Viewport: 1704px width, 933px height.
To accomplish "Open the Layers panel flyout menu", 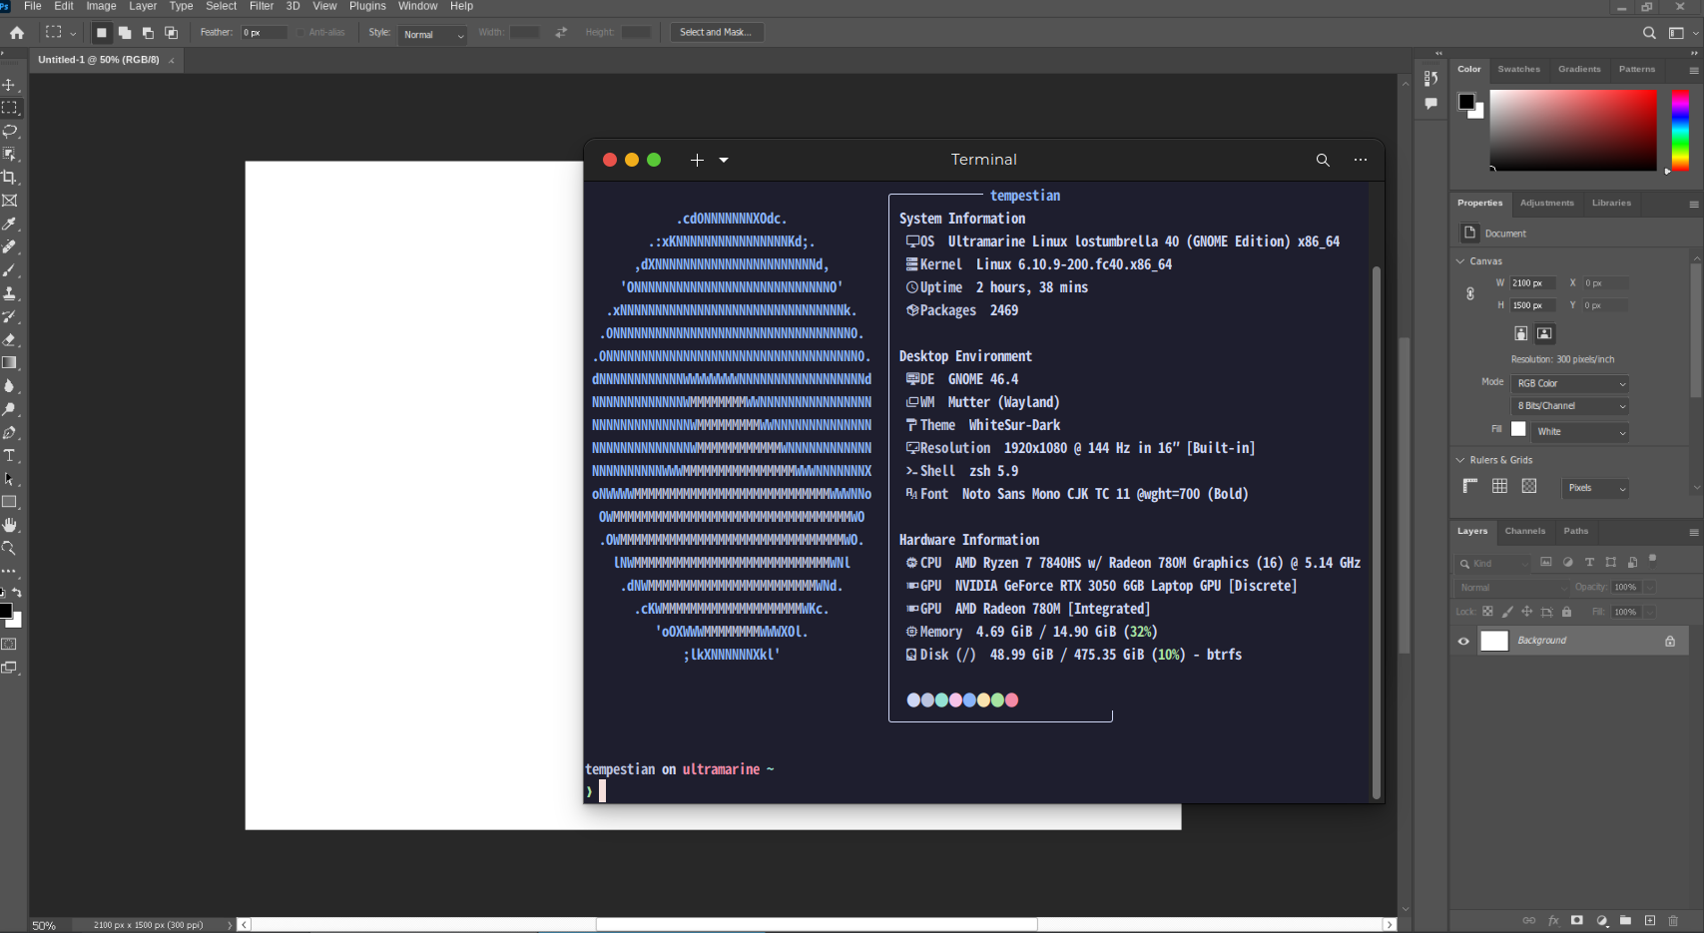I will 1693,532.
